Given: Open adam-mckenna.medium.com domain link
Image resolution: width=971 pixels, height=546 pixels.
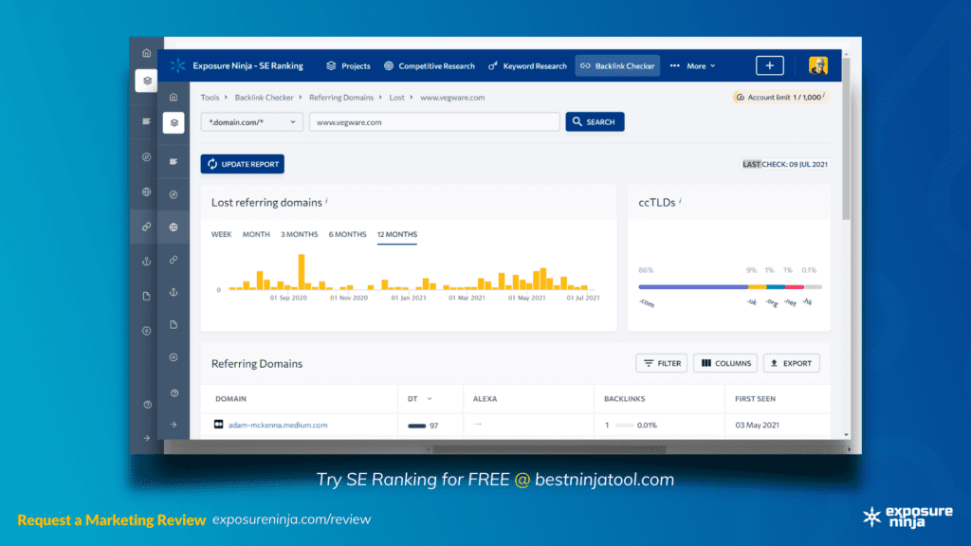Looking at the screenshot, I should [x=278, y=426].
